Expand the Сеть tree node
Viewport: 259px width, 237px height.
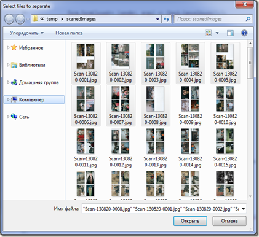click(8, 117)
